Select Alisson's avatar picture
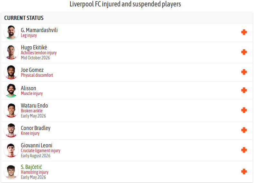This screenshot has height=183, width=254. (x=11, y=91)
